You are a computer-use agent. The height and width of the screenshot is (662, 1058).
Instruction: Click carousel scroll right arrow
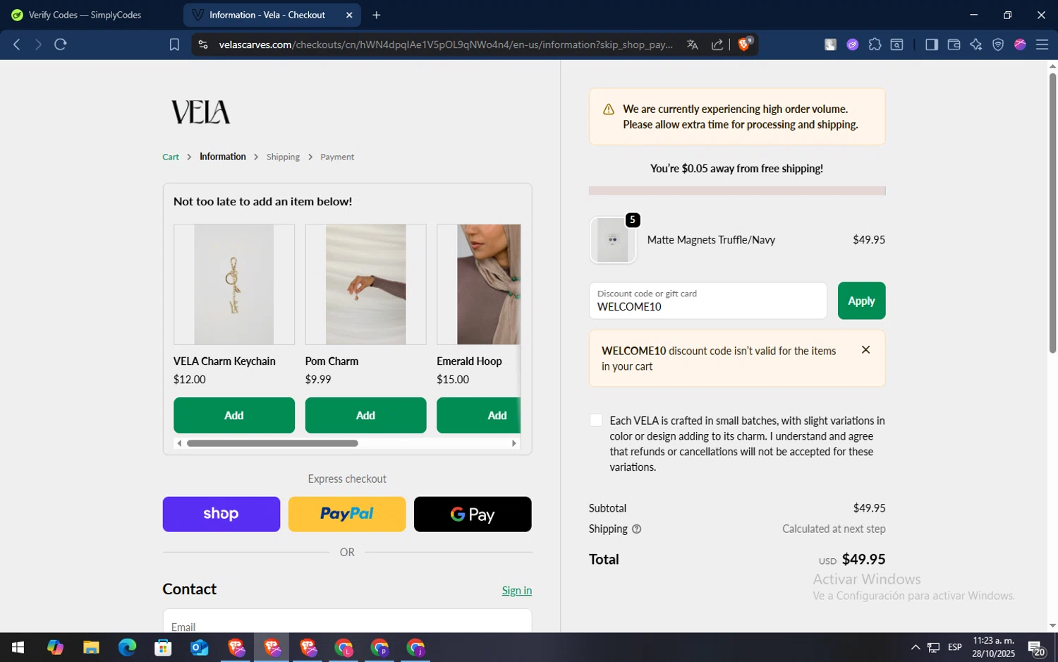(514, 443)
